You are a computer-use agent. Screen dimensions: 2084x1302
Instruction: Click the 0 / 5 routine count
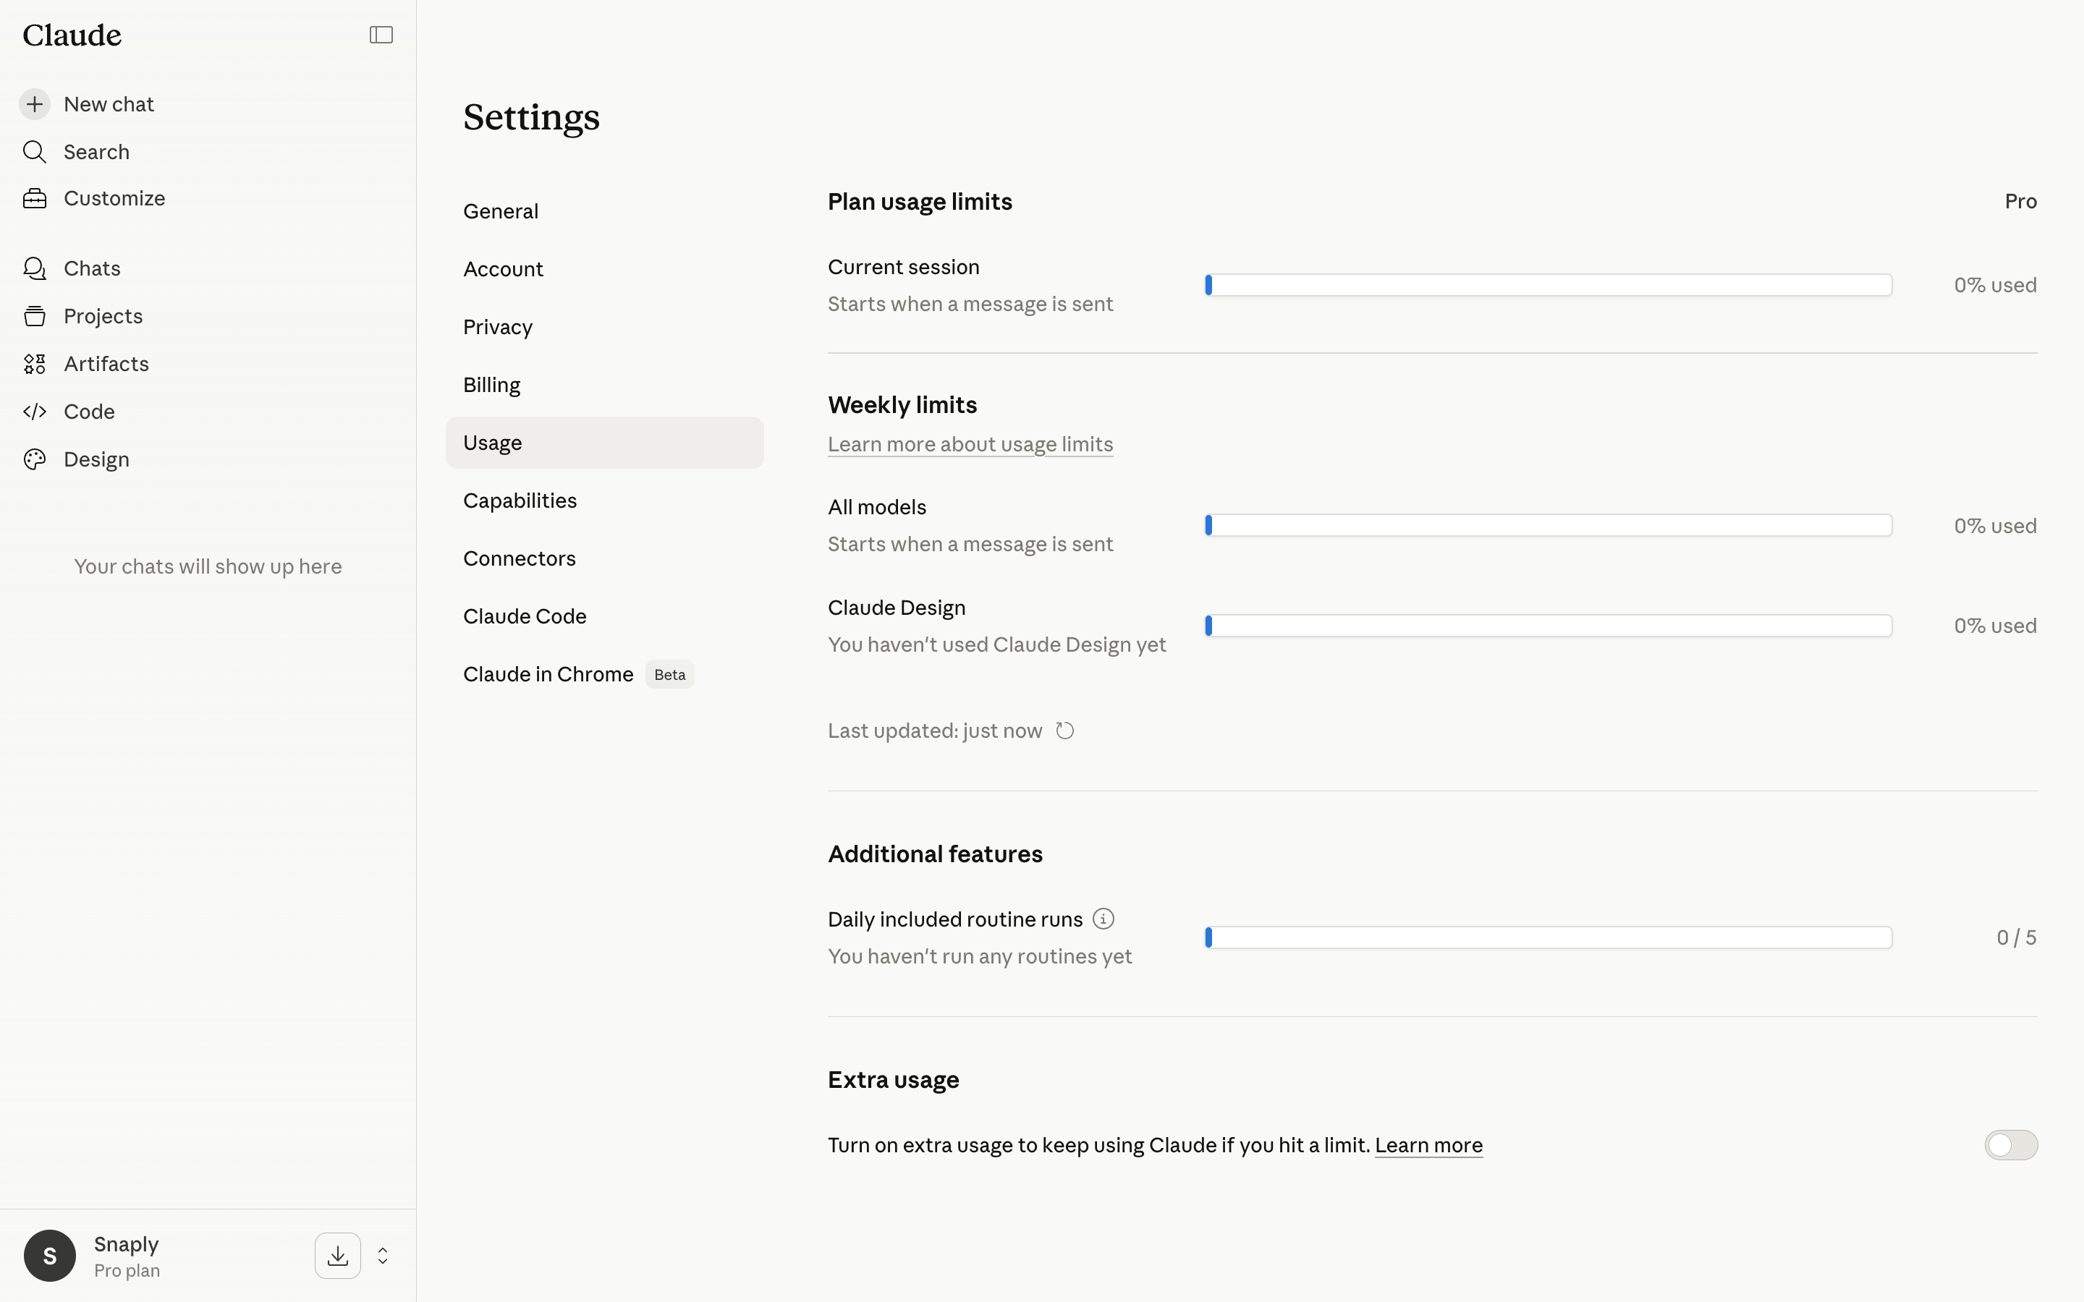[2017, 937]
